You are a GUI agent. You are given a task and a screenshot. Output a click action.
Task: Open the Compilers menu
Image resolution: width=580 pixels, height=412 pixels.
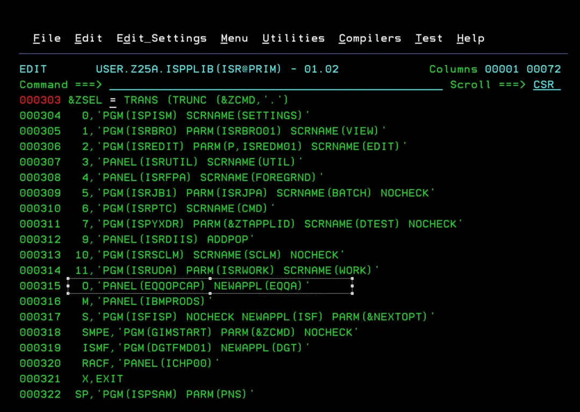click(370, 39)
